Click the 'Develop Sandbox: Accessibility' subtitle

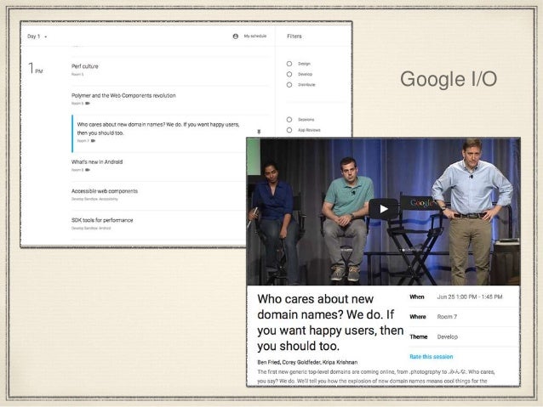point(94,199)
